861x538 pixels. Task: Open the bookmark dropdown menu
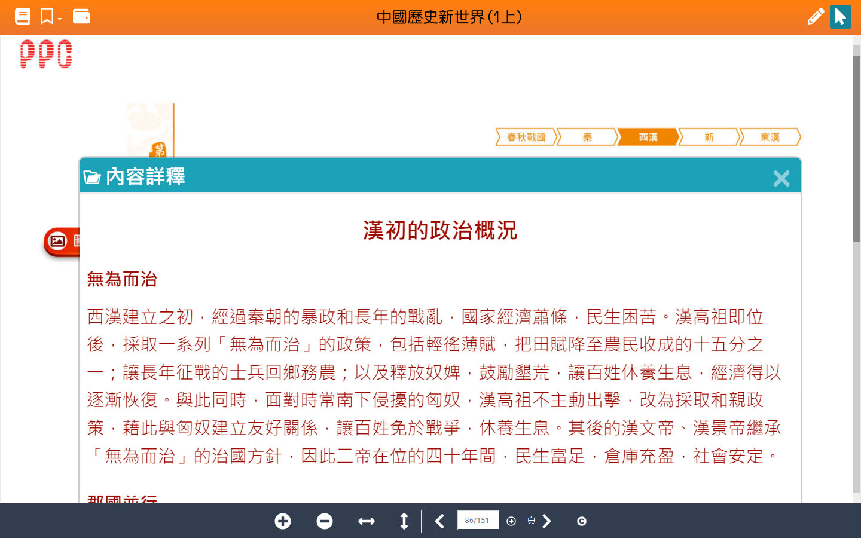coord(51,16)
